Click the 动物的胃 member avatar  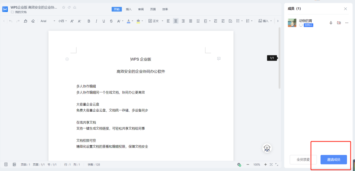tap(292, 23)
